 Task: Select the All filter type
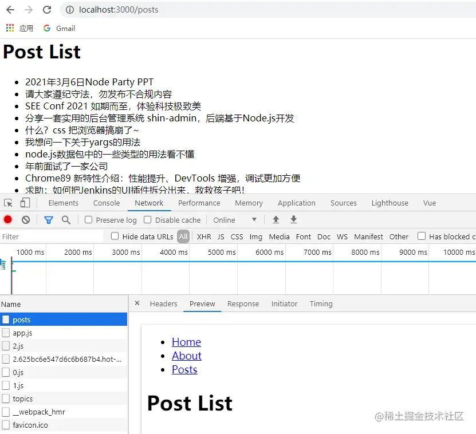coord(183,236)
